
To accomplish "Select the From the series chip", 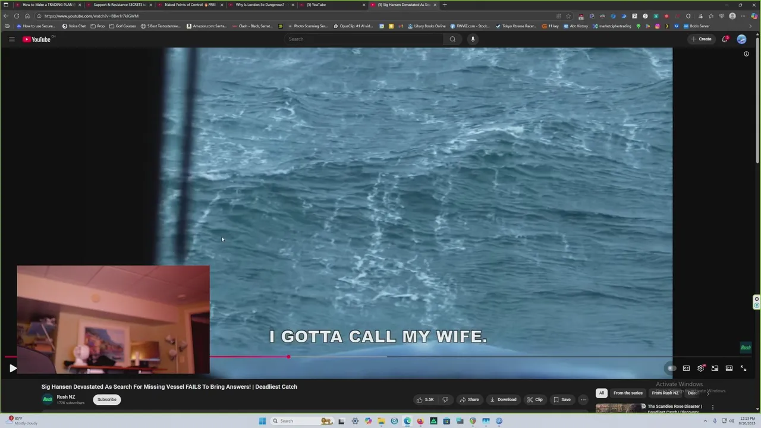I will pos(628,393).
